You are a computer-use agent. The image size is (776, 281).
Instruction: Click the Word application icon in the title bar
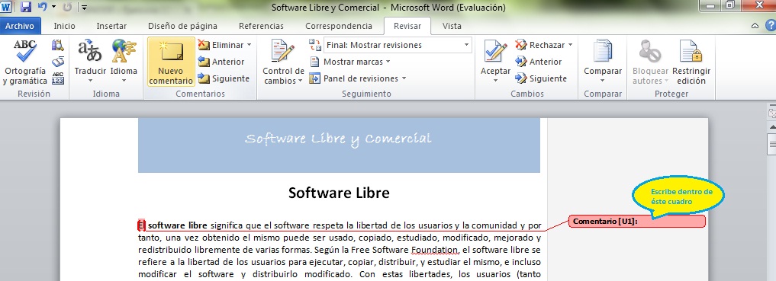coord(6,7)
